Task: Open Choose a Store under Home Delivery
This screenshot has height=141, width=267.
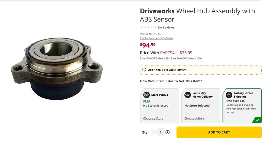Action: pyautogui.click(x=194, y=118)
